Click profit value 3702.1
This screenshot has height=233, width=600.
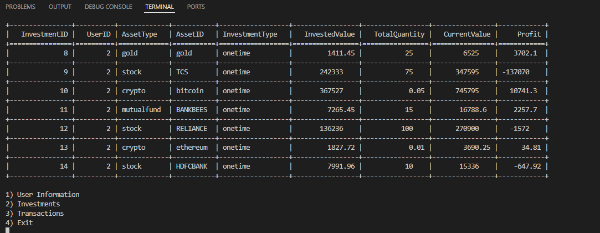click(x=525, y=53)
